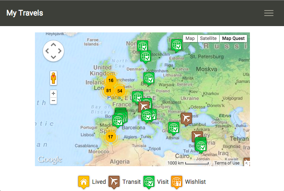Image resolution: width=284 pixels, height=191 pixels.
Task: Select the transit marker near Istanbul
Action: [186, 119]
